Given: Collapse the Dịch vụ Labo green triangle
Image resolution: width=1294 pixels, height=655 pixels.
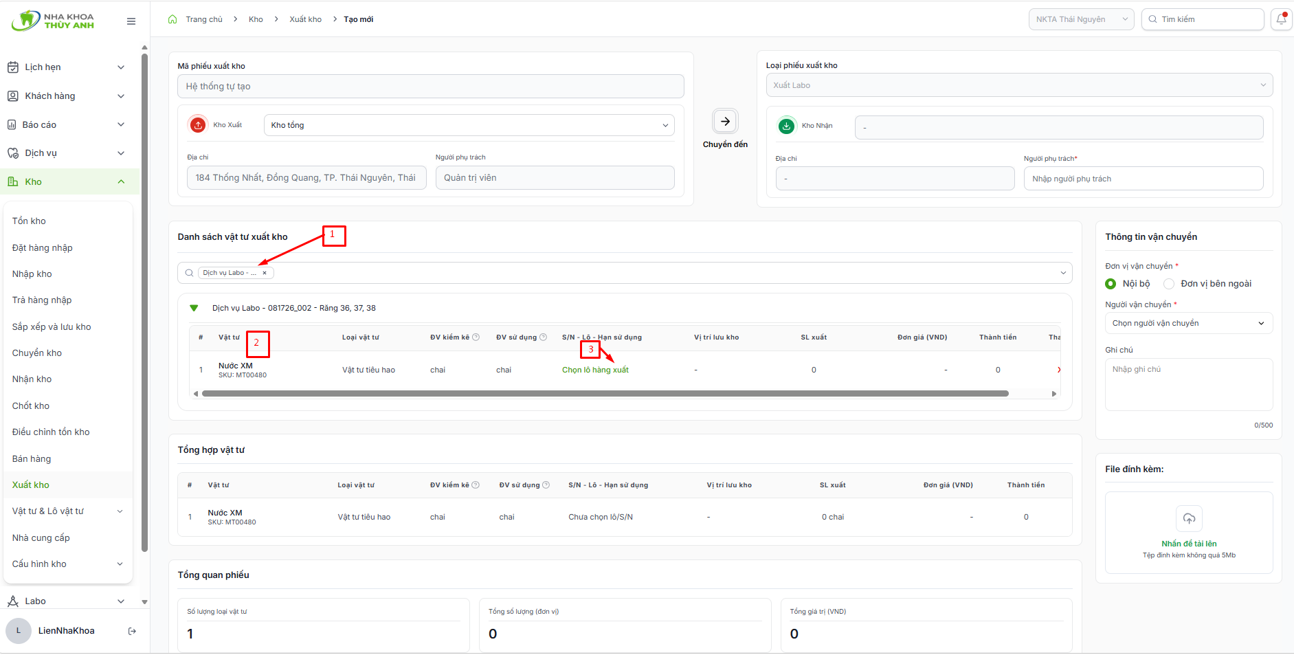Looking at the screenshot, I should (194, 308).
